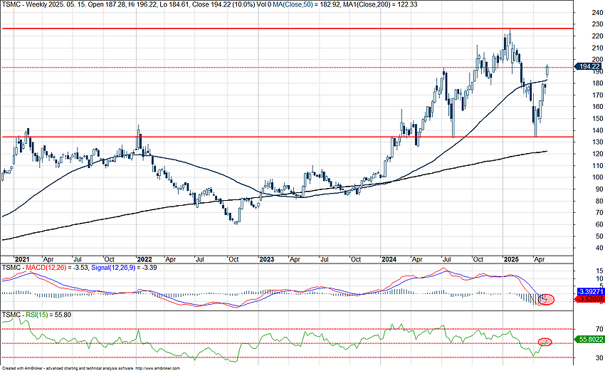Click the 60 price axis label

point(599,225)
